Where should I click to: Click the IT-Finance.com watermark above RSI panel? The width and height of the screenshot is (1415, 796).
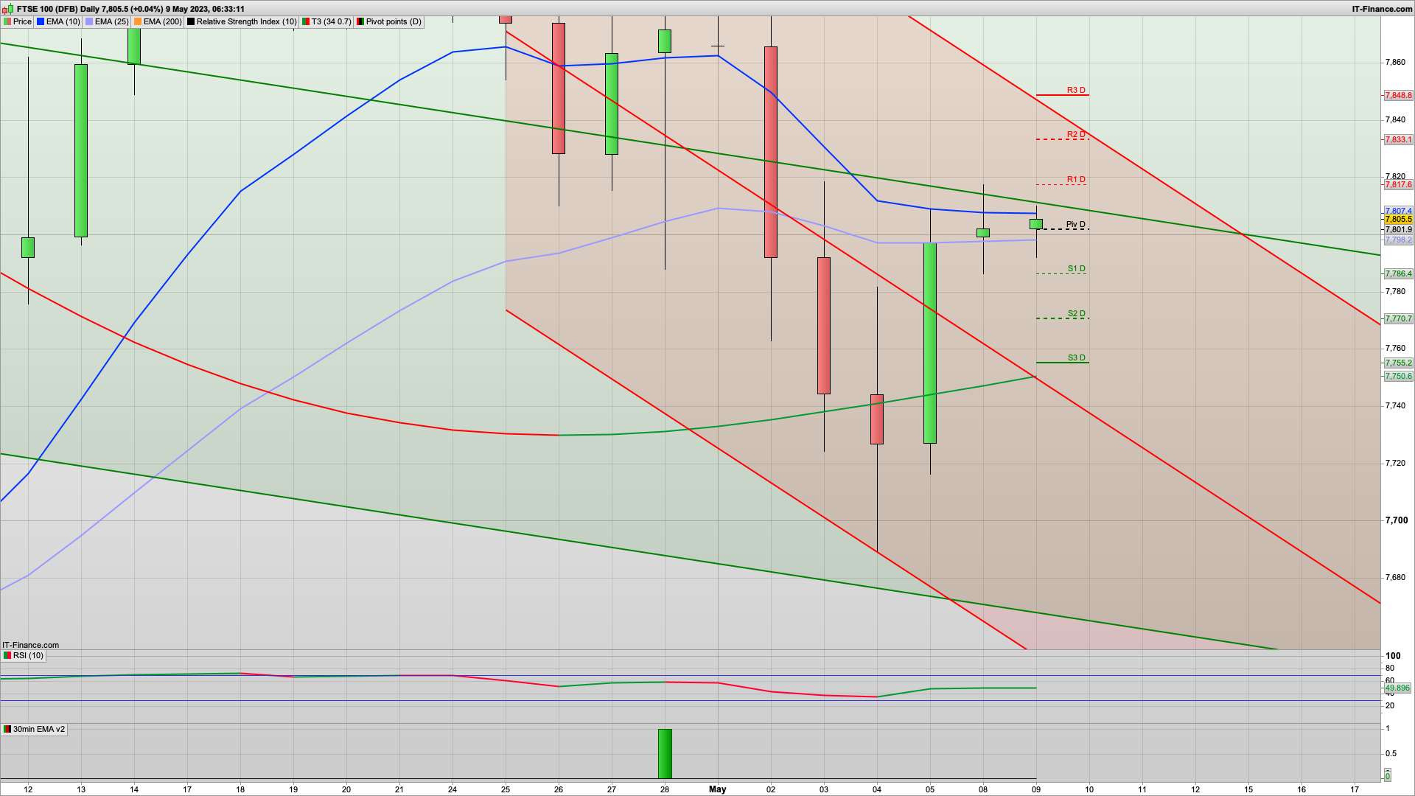tap(31, 645)
